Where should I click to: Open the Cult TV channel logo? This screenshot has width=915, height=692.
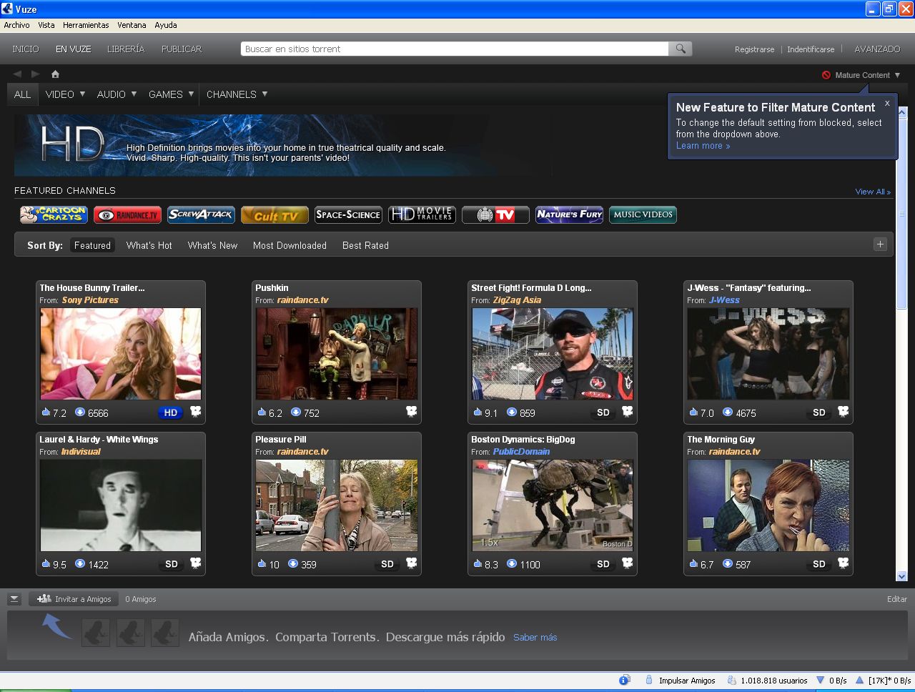274,214
